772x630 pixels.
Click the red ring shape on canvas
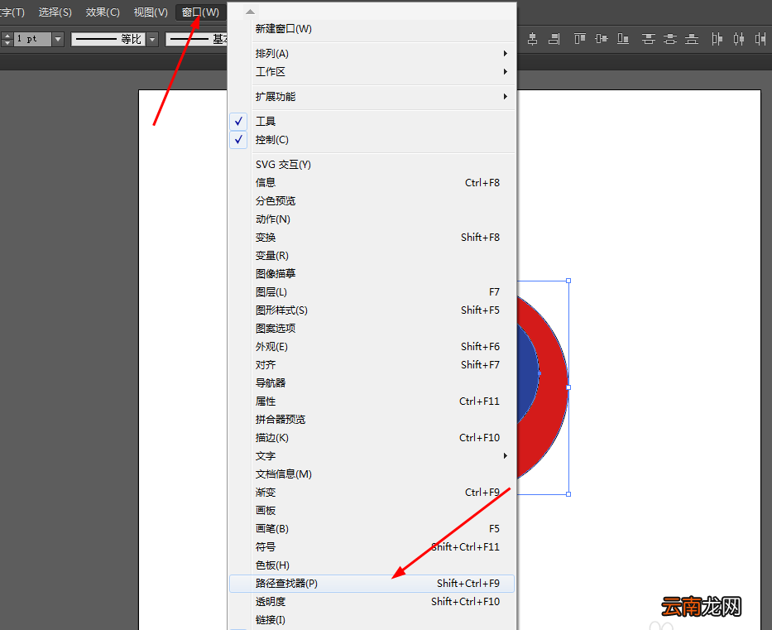pyautogui.click(x=554, y=387)
